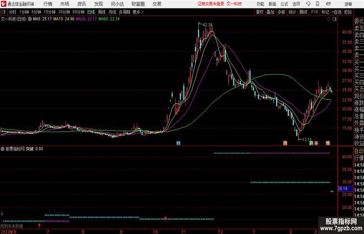
Task: Open the 财富圈 menu
Action: [138, 4]
